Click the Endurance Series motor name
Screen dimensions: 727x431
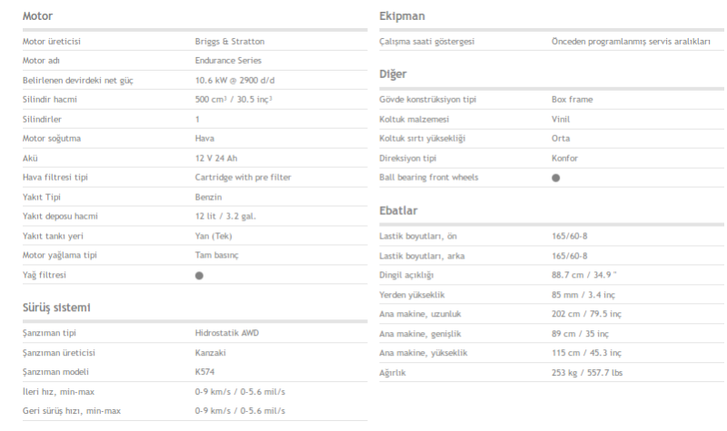coord(228,61)
